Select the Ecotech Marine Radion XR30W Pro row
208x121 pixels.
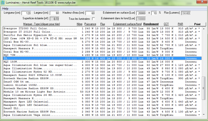(x=102, y=112)
